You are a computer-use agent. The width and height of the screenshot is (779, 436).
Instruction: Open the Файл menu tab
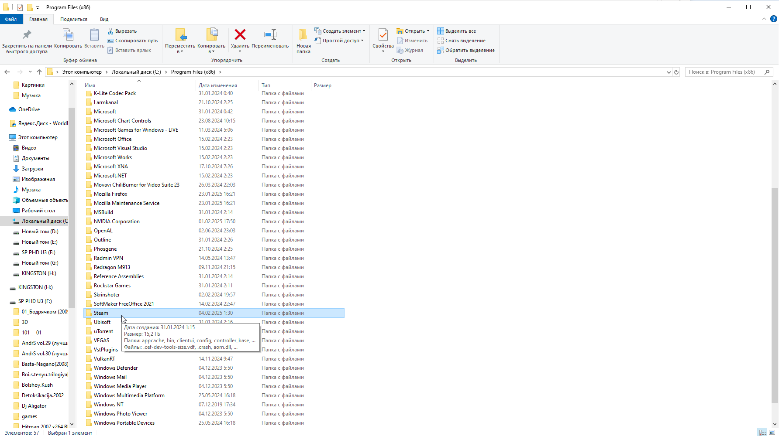point(11,19)
